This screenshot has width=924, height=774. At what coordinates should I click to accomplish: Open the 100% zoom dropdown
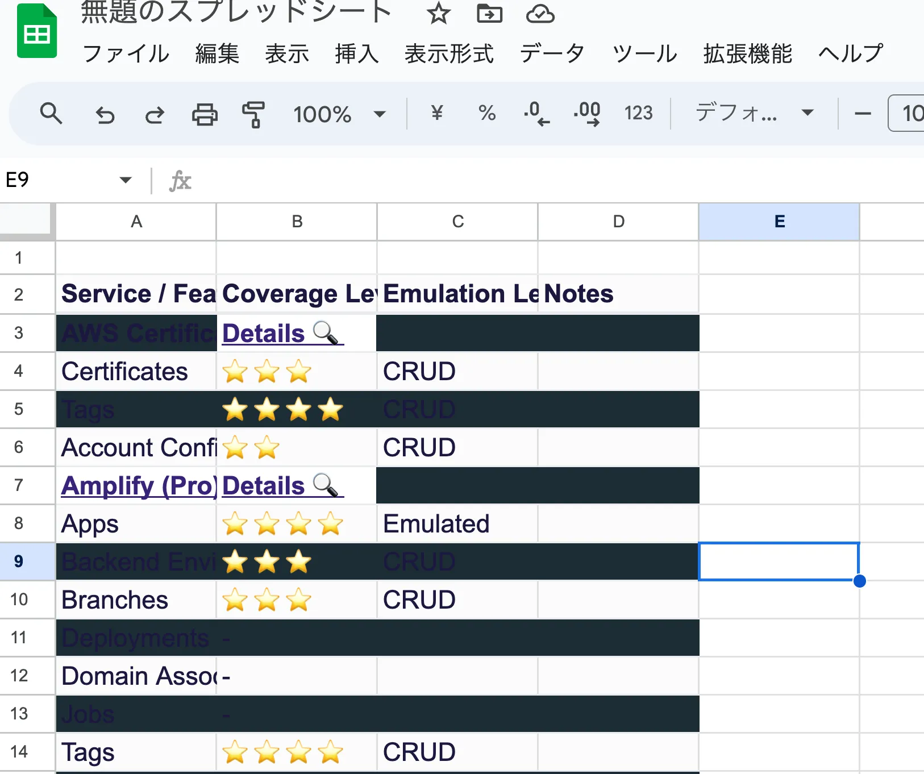point(339,114)
